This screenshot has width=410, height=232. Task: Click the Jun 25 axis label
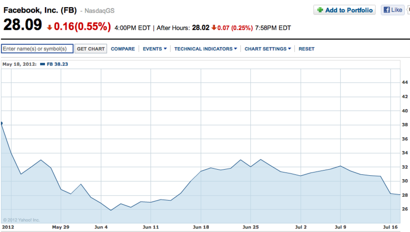tap(251, 227)
